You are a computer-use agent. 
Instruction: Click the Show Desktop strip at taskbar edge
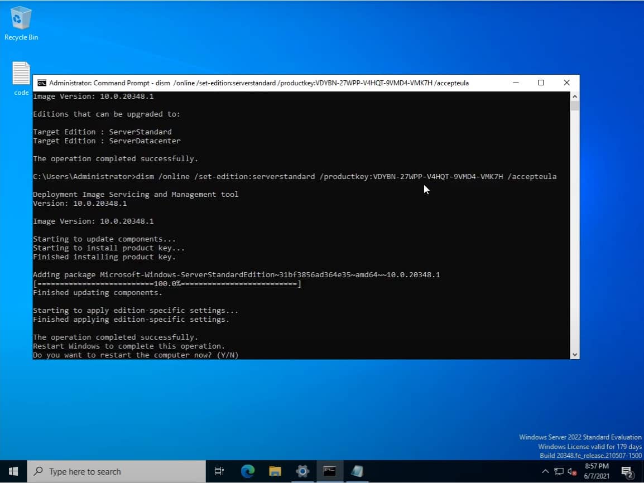pos(642,471)
